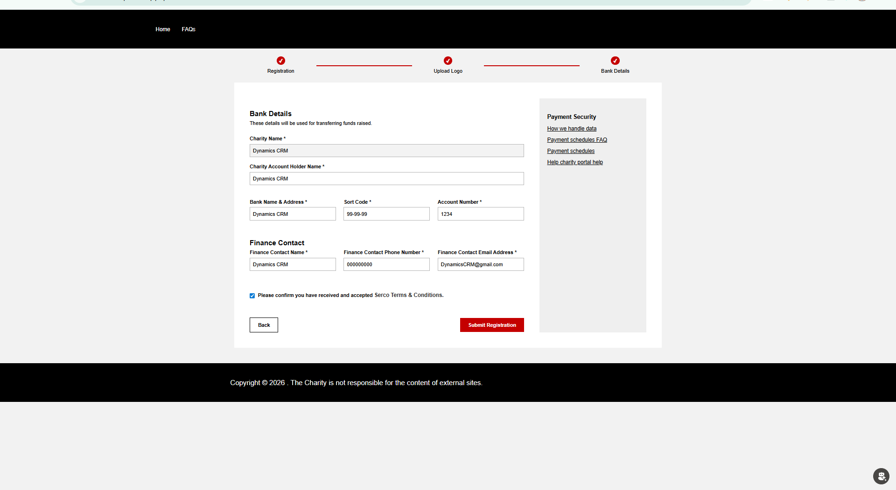This screenshot has height=490, width=896.
Task: Click the Registration step checkmark icon
Action: pyautogui.click(x=280, y=61)
